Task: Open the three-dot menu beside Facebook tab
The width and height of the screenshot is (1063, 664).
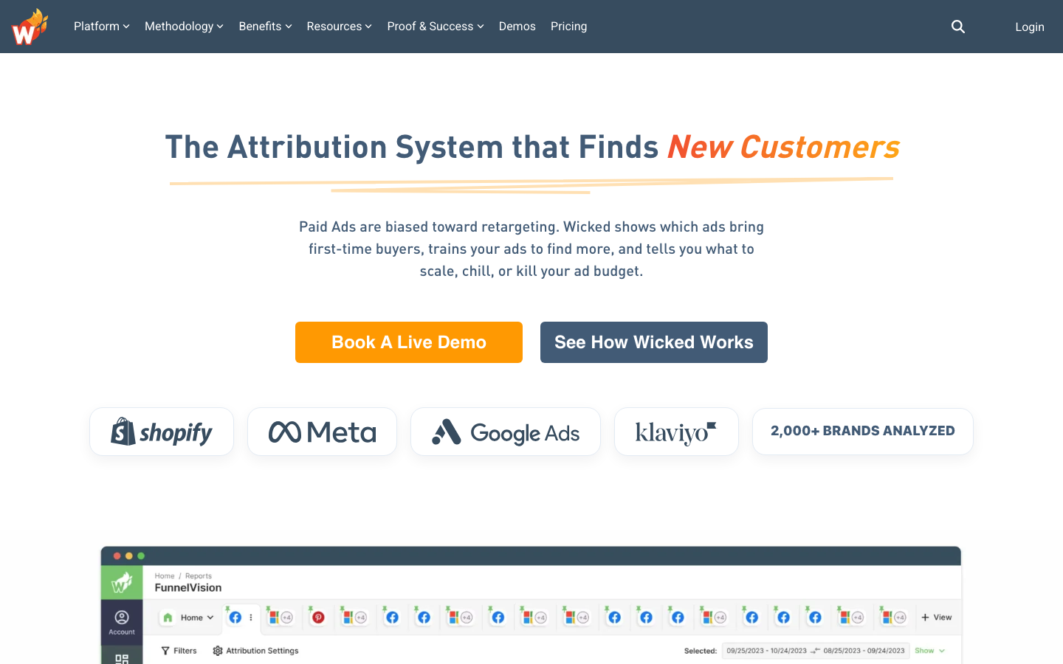Action: (x=251, y=618)
